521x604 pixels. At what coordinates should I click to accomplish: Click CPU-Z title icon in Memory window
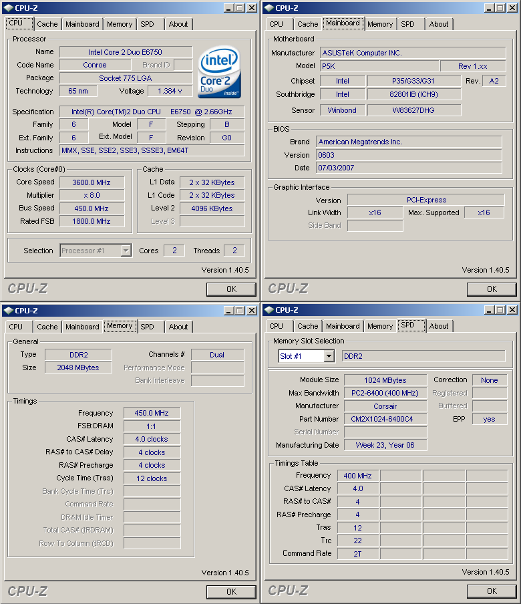coord(9,311)
